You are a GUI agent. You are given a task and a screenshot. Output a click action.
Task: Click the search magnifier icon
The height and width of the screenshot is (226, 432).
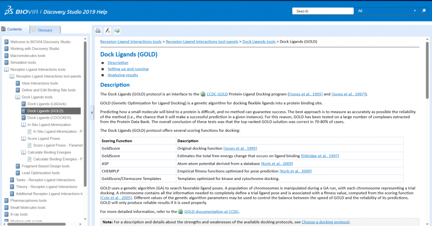coord(423,11)
